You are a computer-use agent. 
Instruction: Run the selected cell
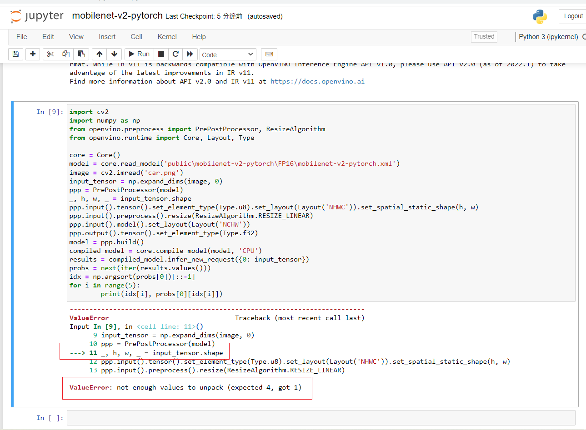[x=139, y=54]
